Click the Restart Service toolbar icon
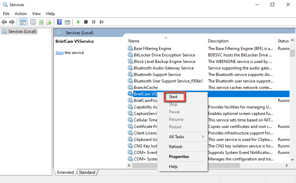Image resolution: width=296 pixels, height=183 pixels. pos(102,22)
